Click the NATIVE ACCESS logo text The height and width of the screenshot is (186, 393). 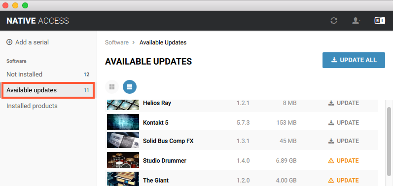click(37, 21)
